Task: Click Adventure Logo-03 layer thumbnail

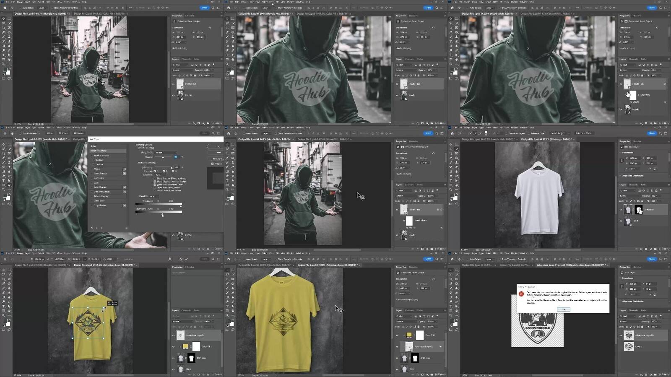Action: [629, 335]
